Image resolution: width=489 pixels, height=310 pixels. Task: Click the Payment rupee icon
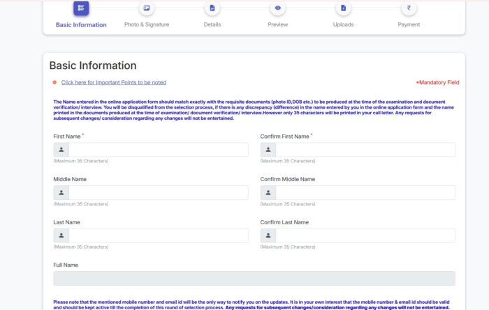(x=409, y=8)
